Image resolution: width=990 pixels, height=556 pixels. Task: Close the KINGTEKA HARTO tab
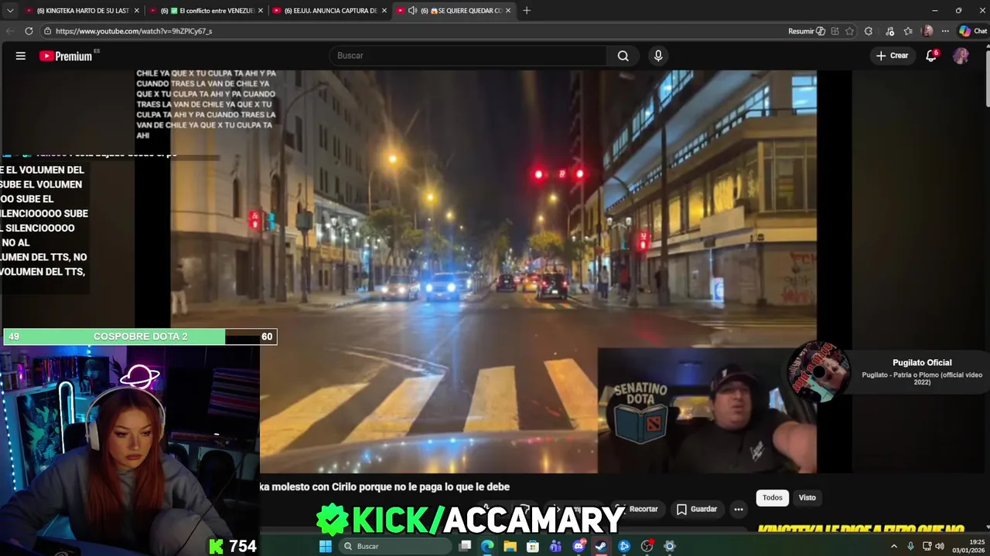point(137,11)
